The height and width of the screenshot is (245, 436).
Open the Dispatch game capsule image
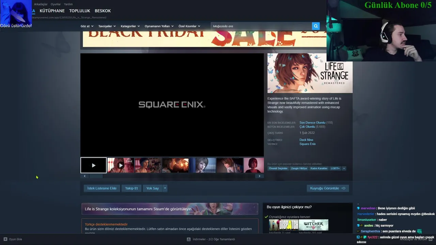click(283, 225)
